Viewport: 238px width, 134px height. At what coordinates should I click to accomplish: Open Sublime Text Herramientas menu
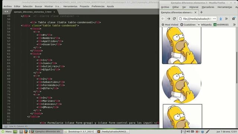70,6
